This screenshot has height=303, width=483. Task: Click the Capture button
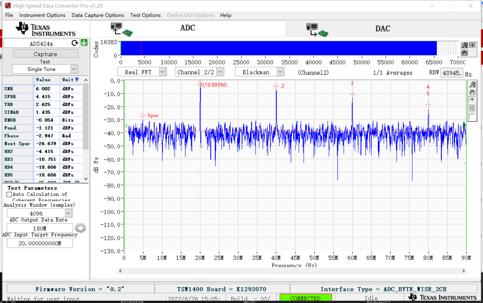pos(46,54)
